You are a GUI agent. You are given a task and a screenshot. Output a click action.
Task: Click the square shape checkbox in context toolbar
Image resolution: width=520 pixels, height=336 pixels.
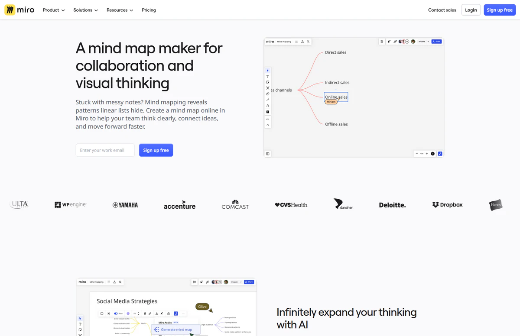click(102, 313)
